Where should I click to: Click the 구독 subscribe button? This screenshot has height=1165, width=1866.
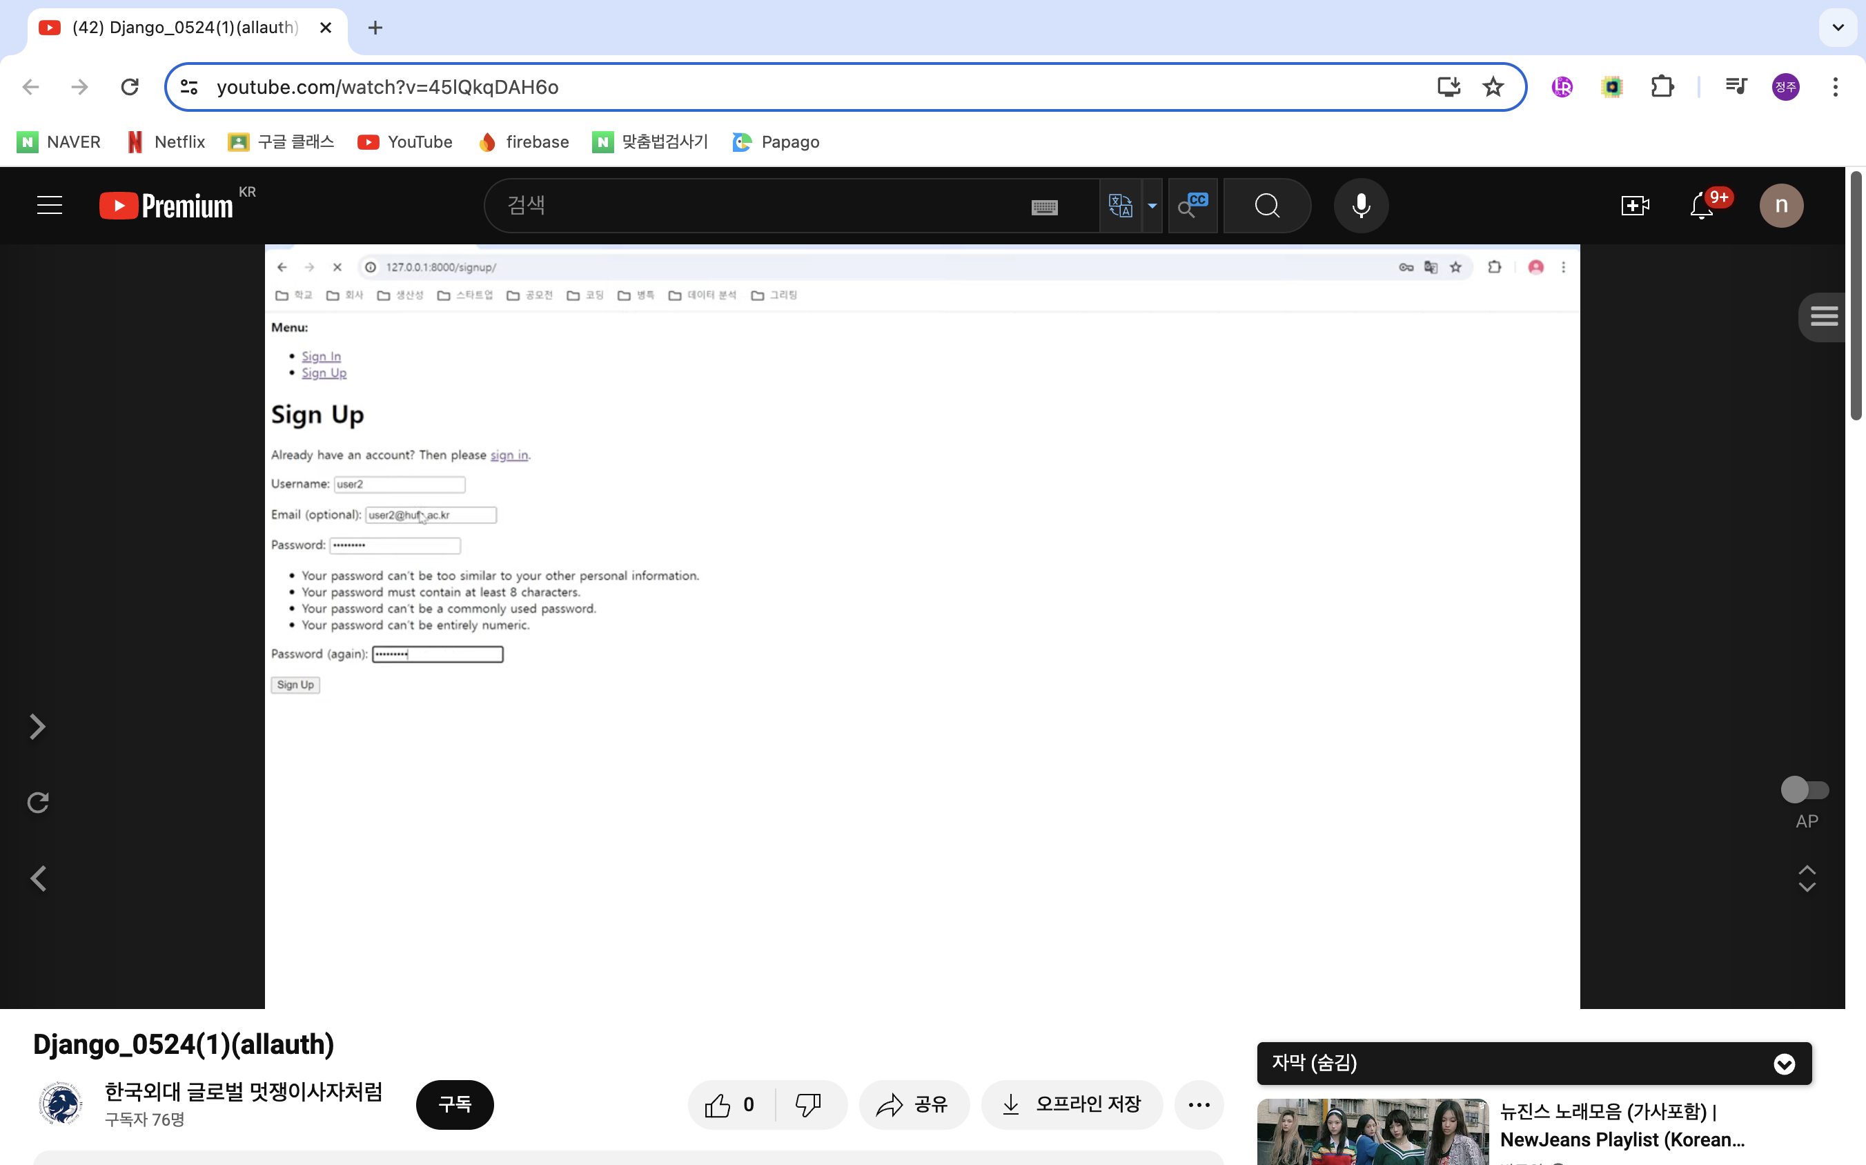click(x=455, y=1105)
